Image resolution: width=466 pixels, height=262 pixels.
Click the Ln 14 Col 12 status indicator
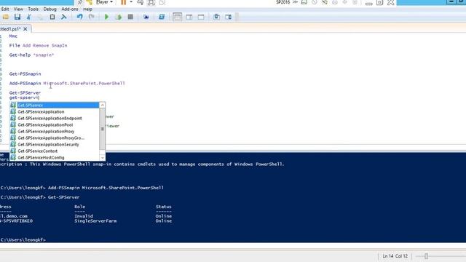coord(395,256)
